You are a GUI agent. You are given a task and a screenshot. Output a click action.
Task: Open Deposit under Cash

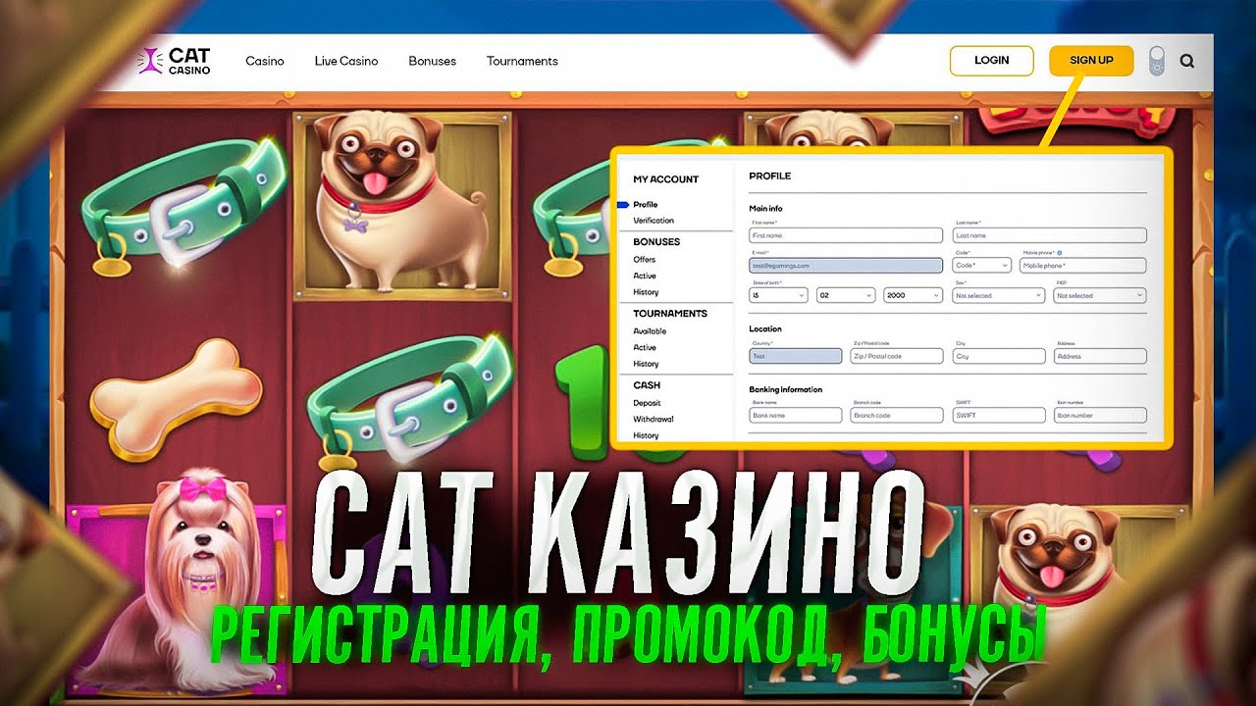647,403
